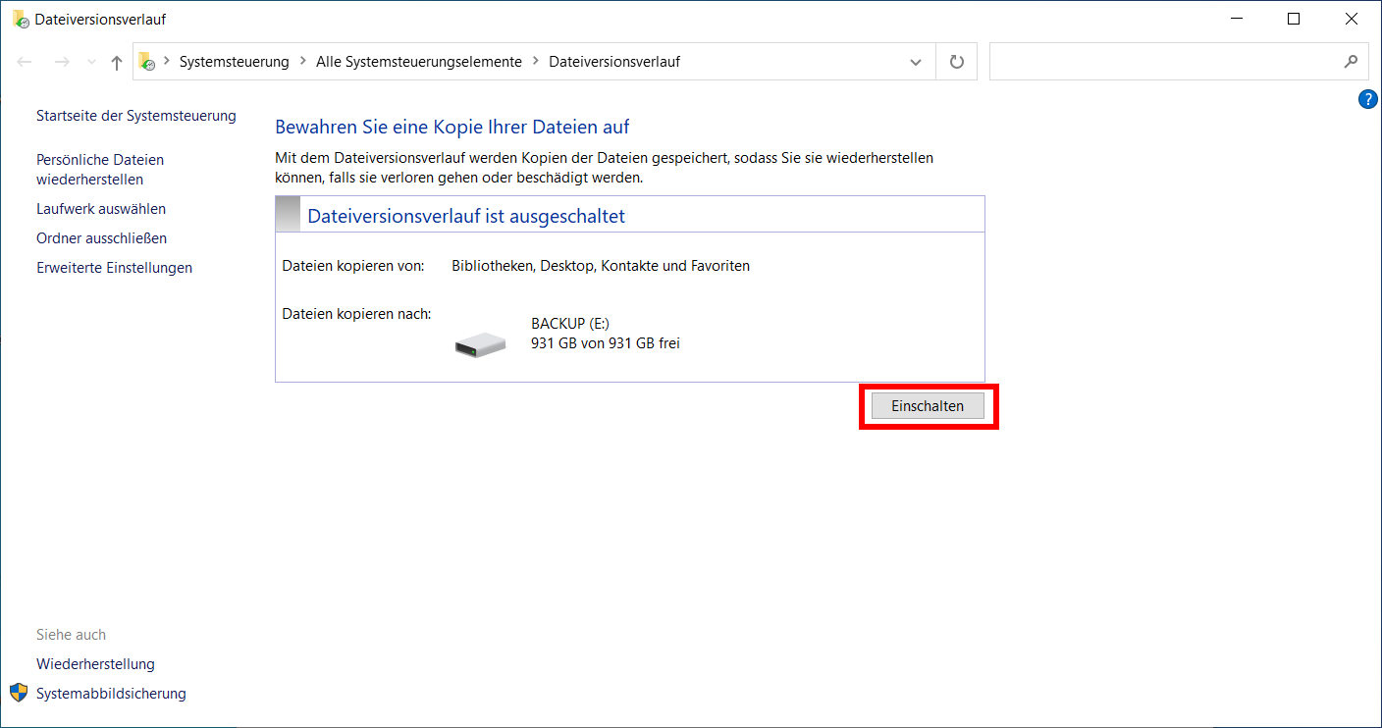This screenshot has width=1382, height=728.
Task: Expand chevron after Alle Systemsteuerungselemente
Action: [x=536, y=61]
